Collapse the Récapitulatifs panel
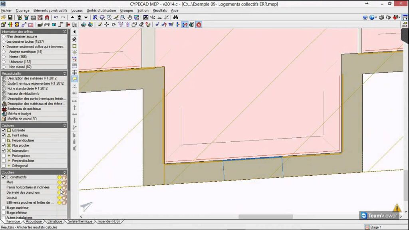The height and width of the screenshot is (230, 409). tap(65, 73)
